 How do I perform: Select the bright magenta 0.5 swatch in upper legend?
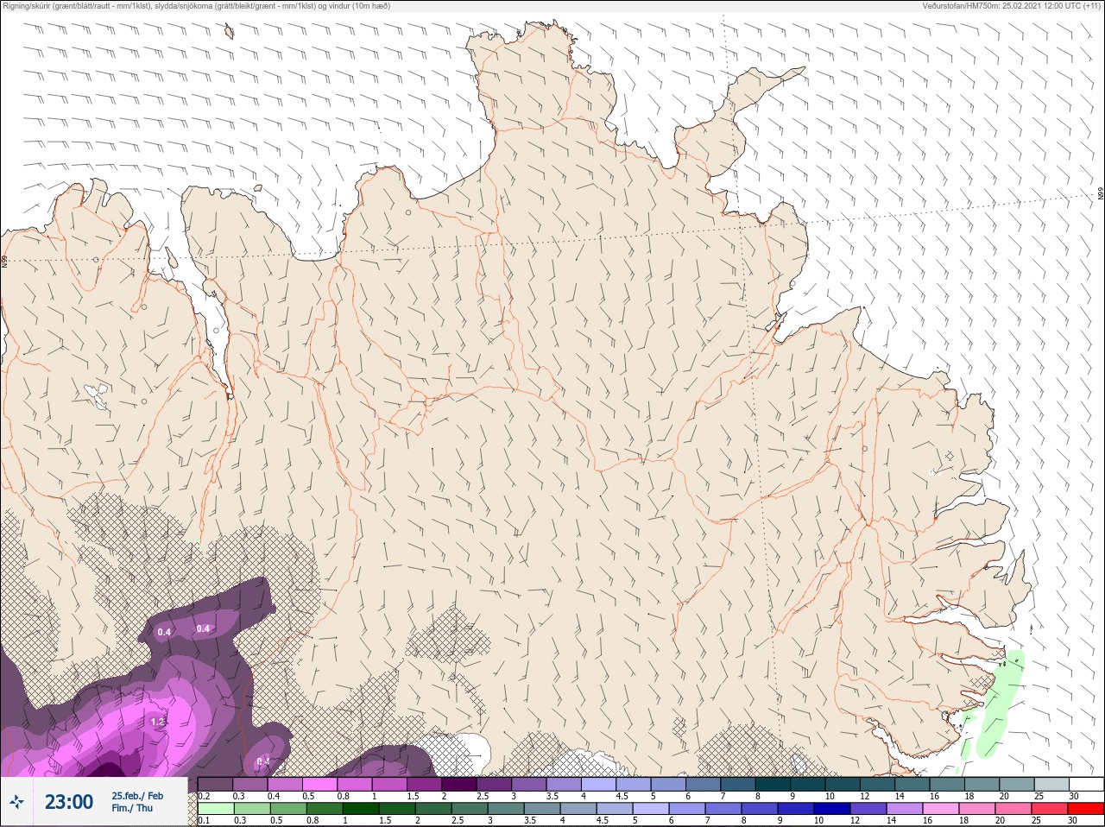tap(320, 784)
